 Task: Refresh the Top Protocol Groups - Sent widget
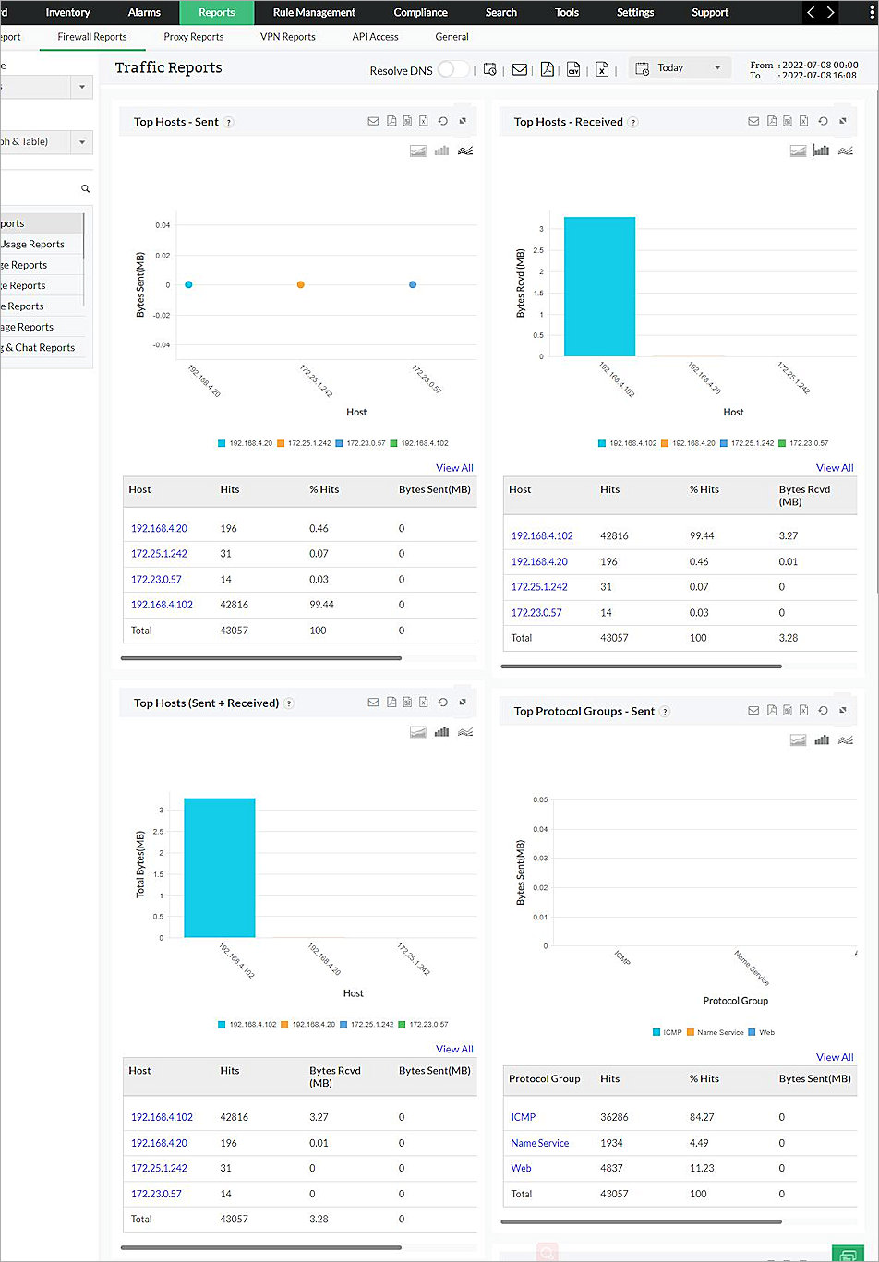(x=822, y=710)
